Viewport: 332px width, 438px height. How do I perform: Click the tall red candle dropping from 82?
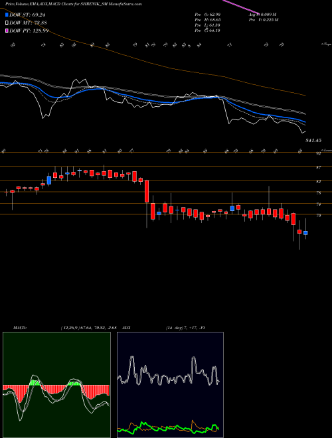pos(147,191)
